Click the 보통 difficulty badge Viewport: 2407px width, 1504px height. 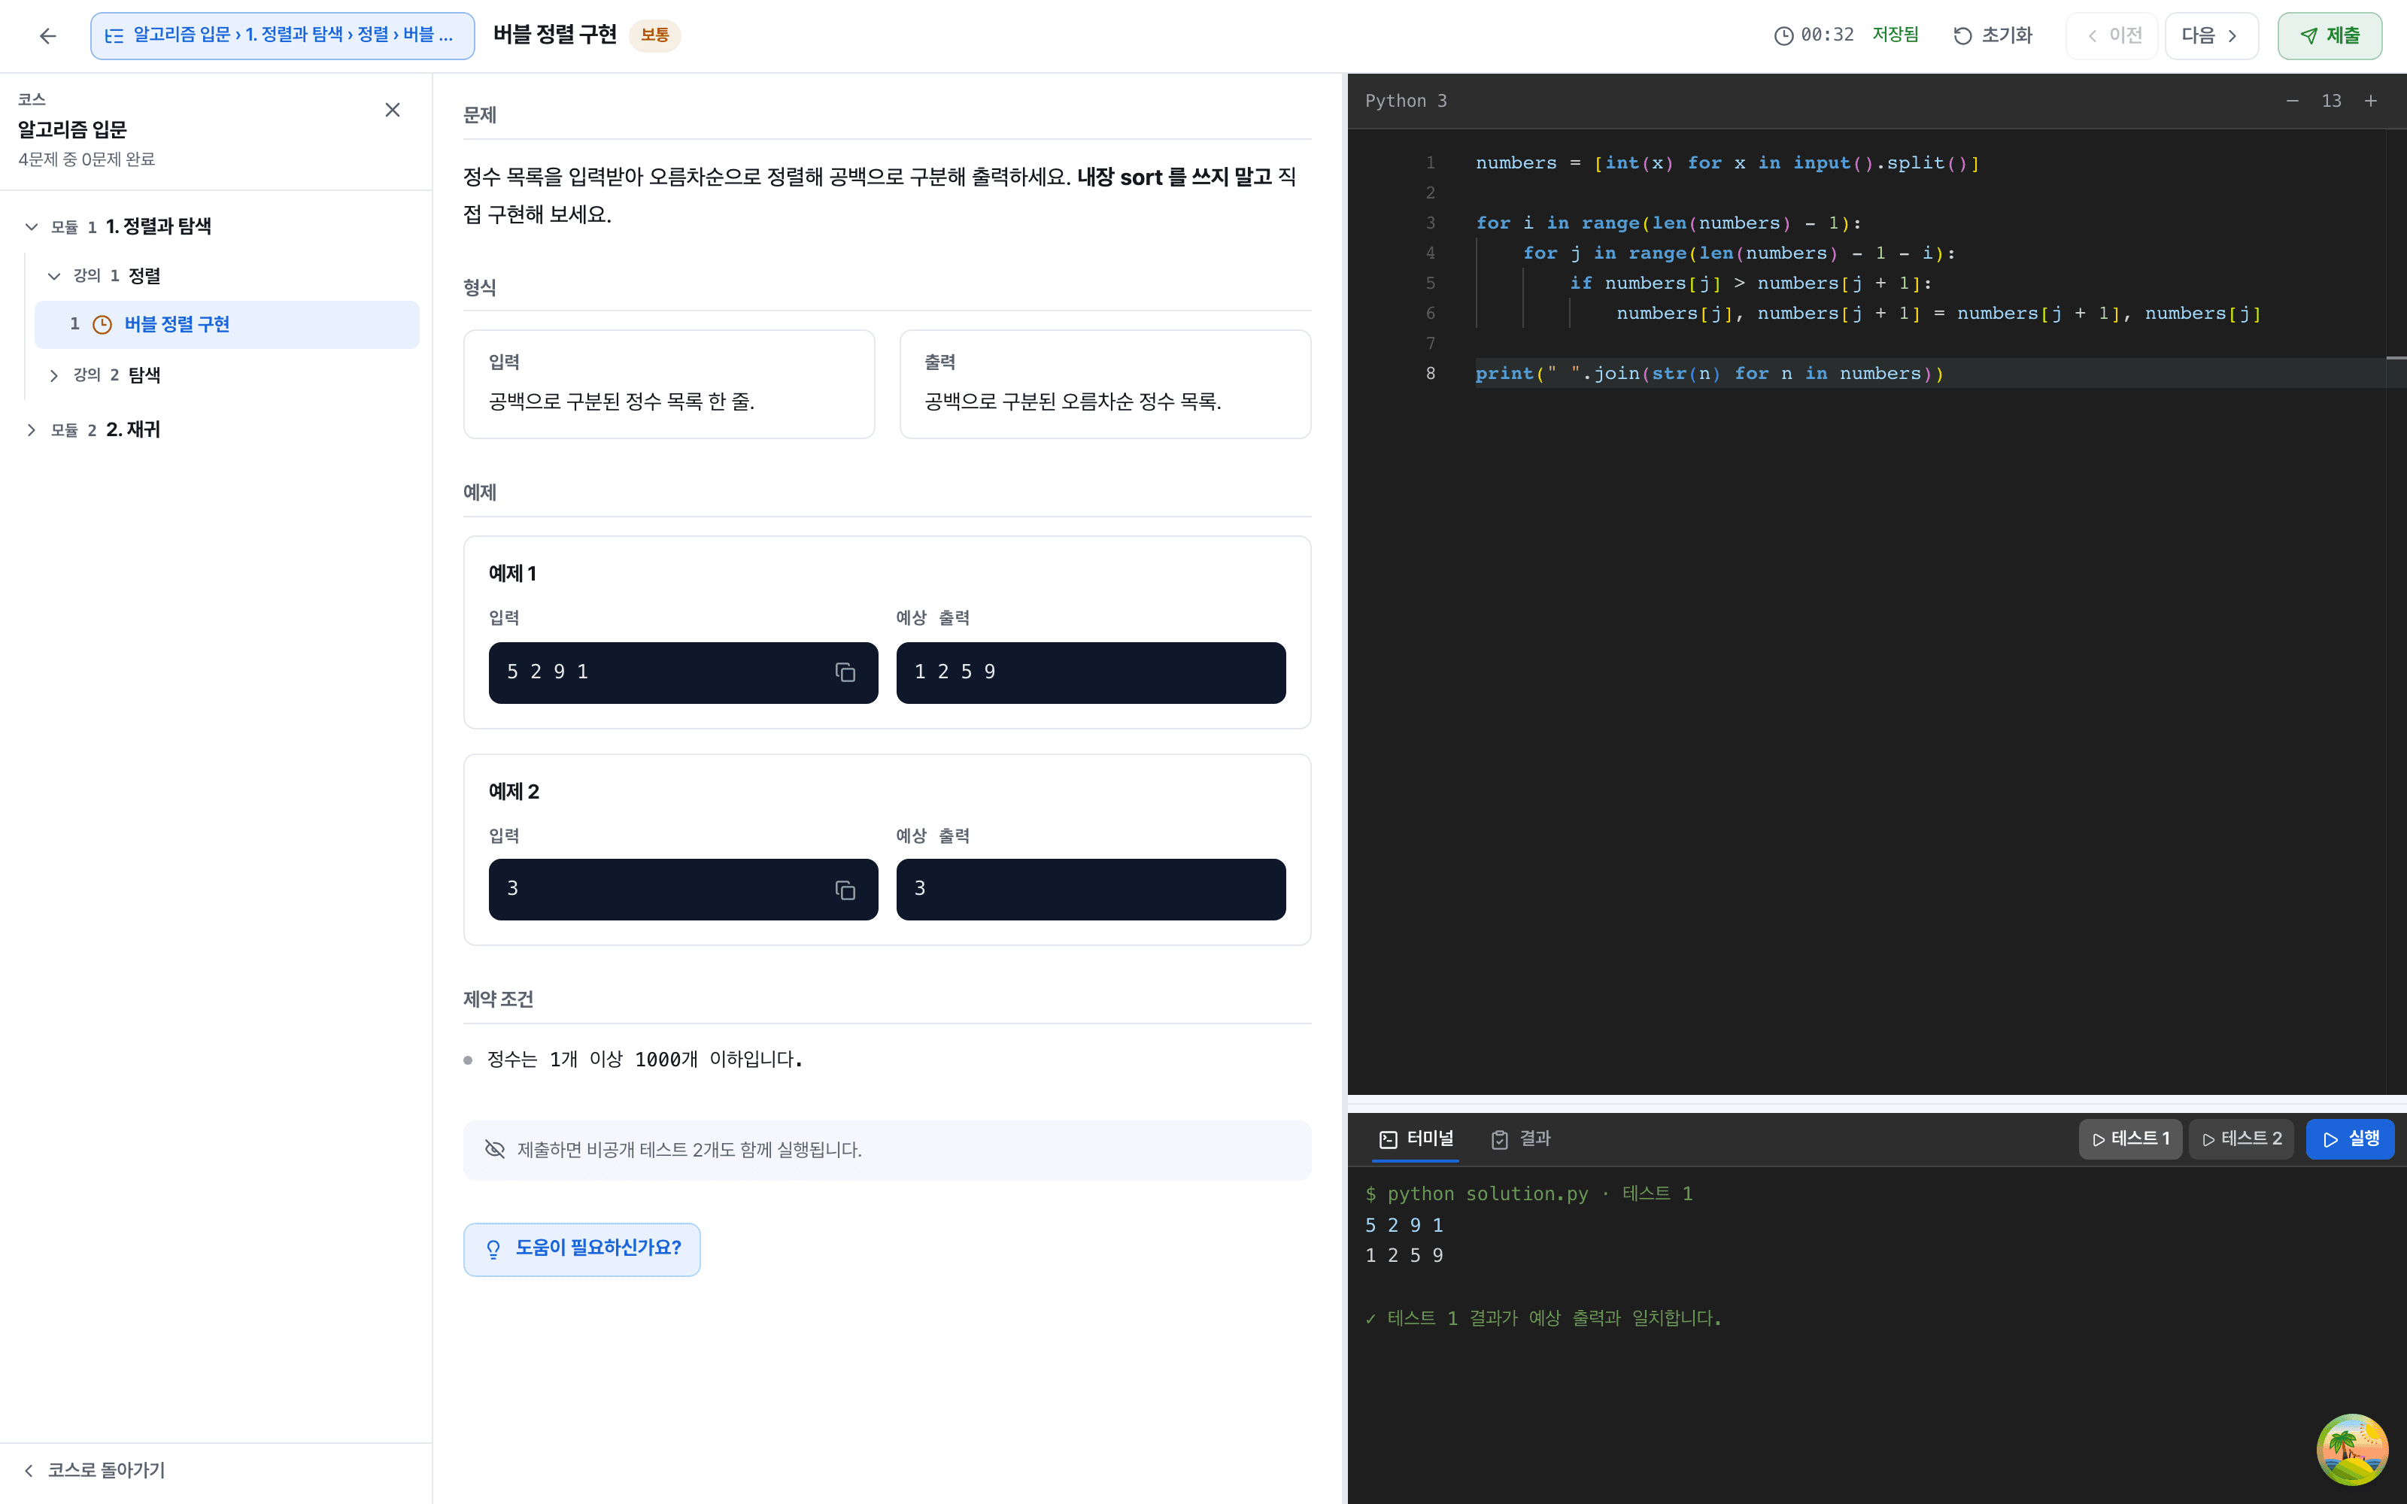[x=654, y=36]
